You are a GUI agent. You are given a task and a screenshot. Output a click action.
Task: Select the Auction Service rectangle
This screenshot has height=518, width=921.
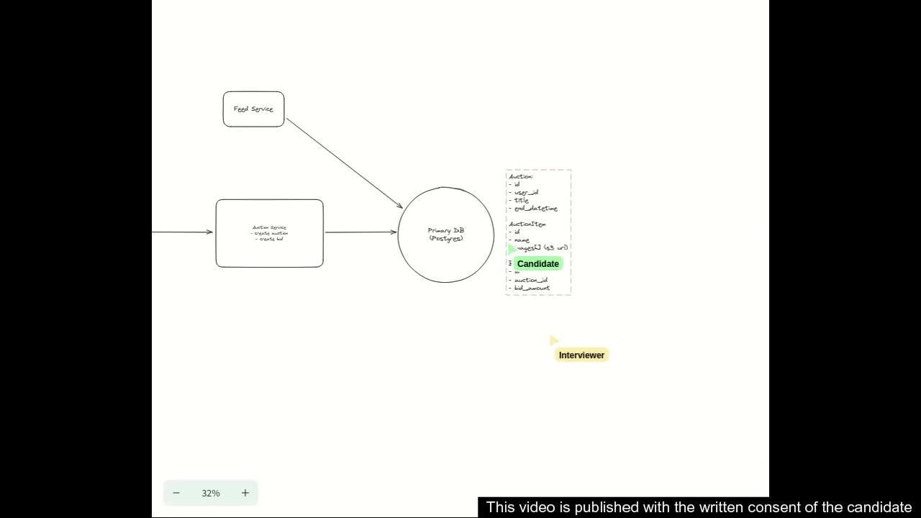269,233
